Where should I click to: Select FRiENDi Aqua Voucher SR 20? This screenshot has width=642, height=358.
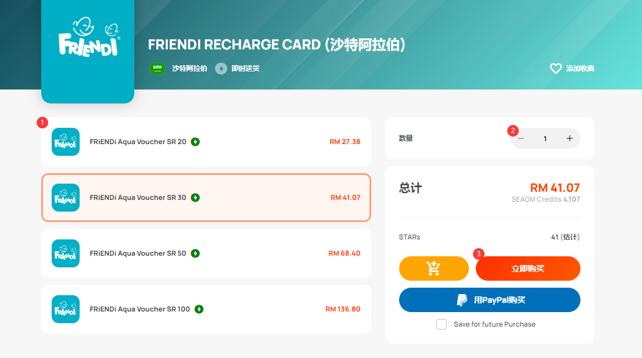click(x=206, y=142)
